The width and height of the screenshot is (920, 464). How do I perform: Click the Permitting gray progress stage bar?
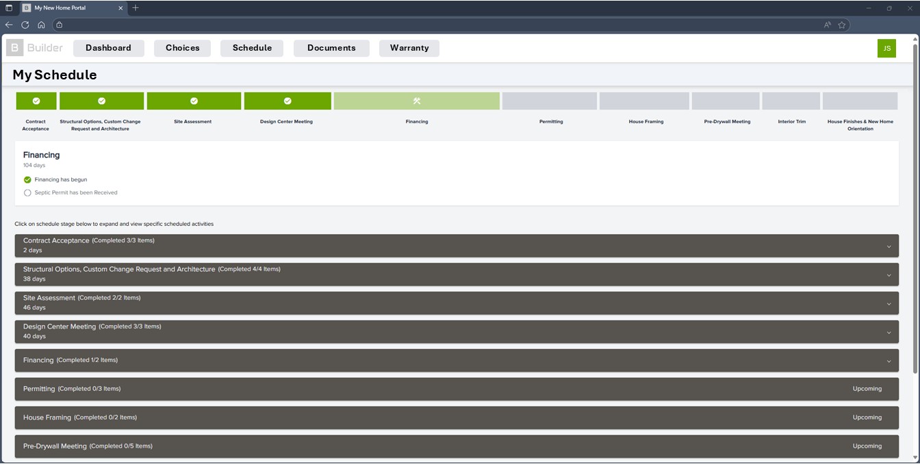[x=549, y=101]
